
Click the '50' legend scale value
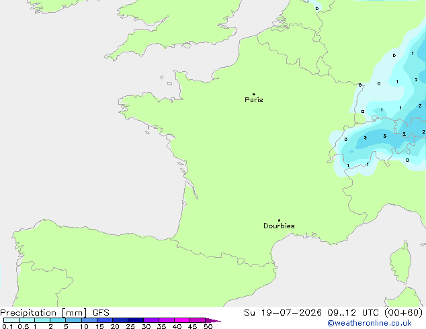[x=208, y=326]
